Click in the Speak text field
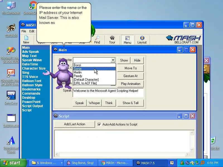This screenshot has width=223, height=167. (108, 93)
